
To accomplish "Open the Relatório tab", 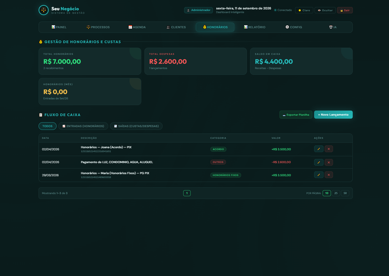I will tap(254, 27).
